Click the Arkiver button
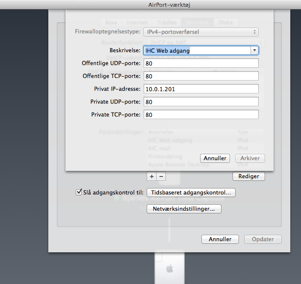 click(x=250, y=158)
